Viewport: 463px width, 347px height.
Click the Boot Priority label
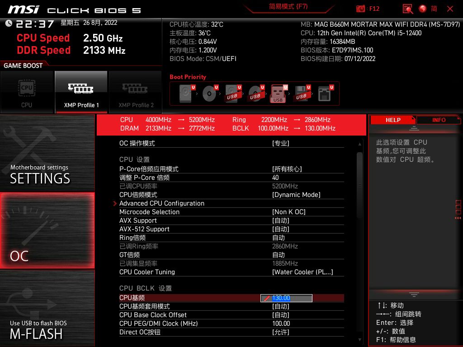[x=188, y=77]
